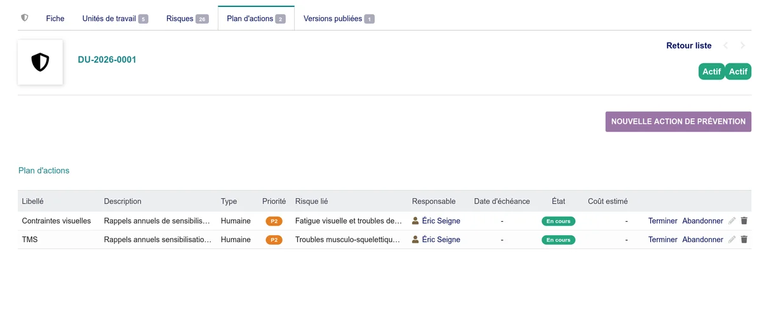The width and height of the screenshot is (762, 326).
Task: Click P2 badge in Contraintes visuelles row
Action: 274,222
